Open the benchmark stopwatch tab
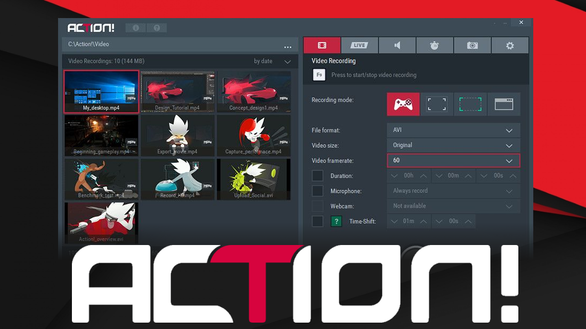586x329 pixels. [x=434, y=46]
